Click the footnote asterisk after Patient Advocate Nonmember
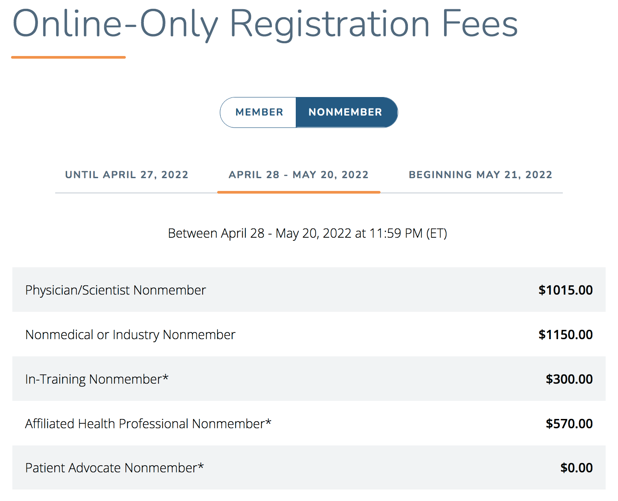618x501 pixels. coord(201,465)
